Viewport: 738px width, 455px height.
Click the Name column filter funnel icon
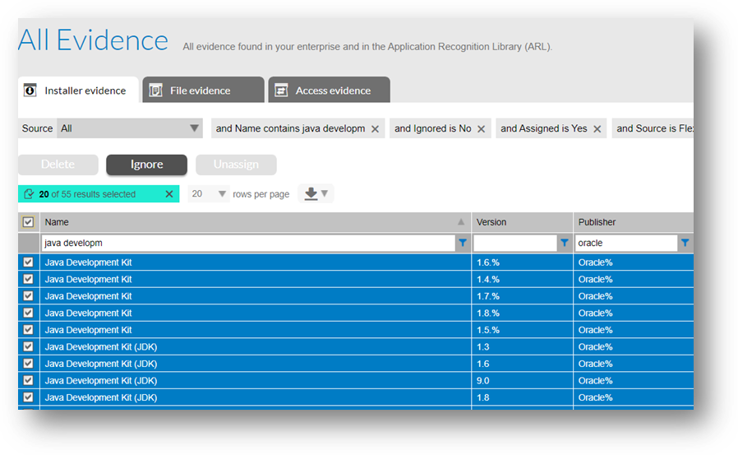point(463,243)
